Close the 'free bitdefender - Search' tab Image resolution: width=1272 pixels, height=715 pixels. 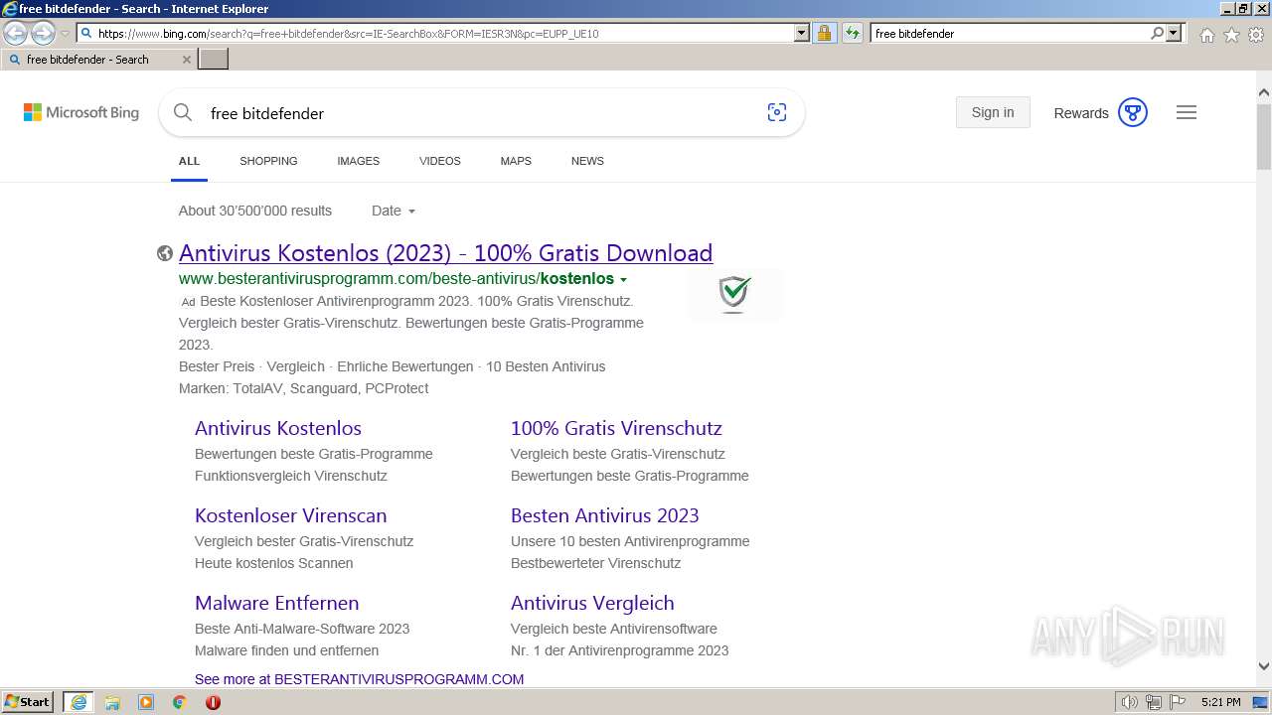tap(186, 60)
